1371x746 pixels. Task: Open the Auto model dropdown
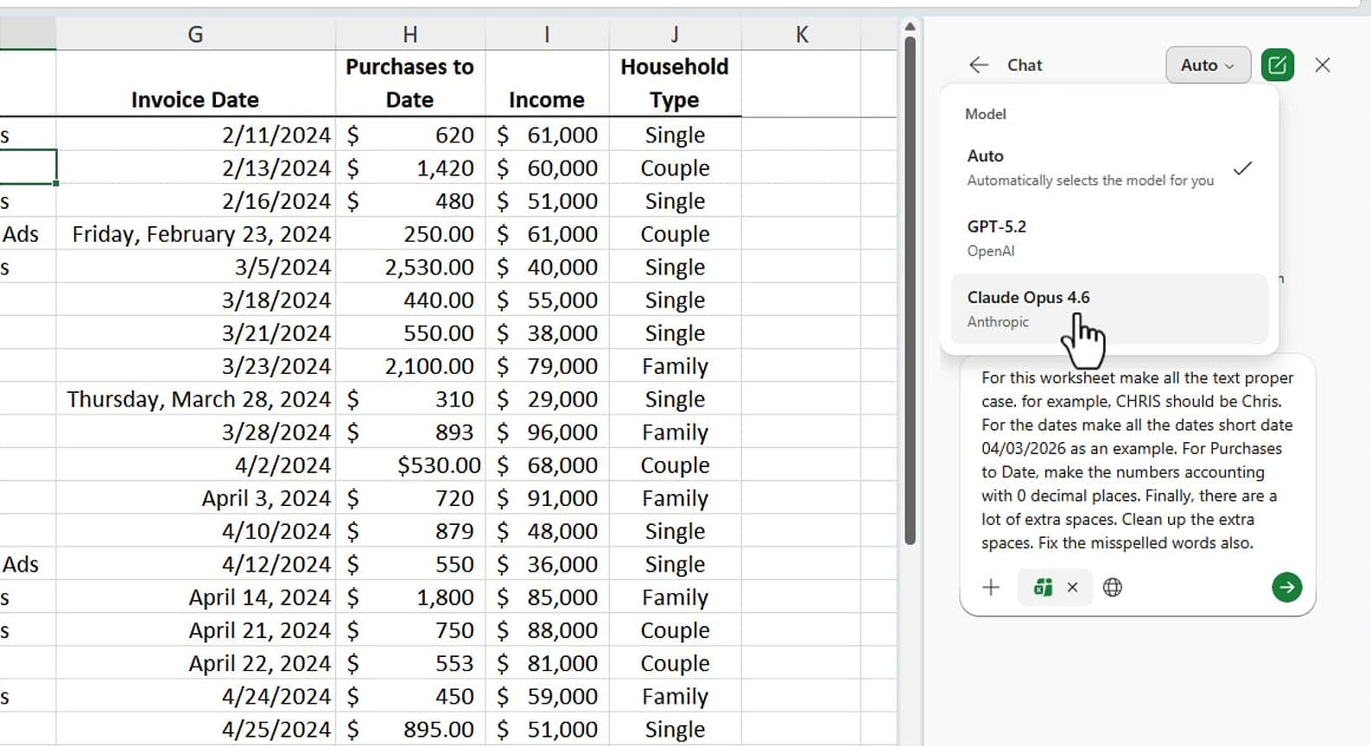[x=1208, y=65]
